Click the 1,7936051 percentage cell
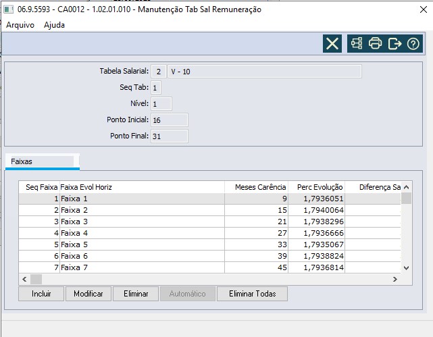Screen dimensions: 433x337 point(316,199)
